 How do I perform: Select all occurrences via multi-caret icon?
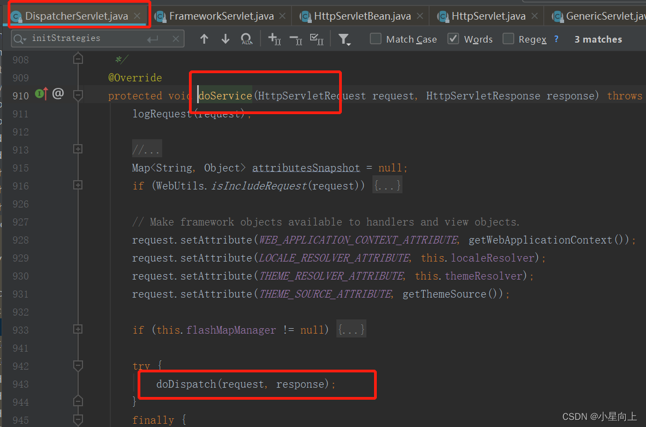point(317,39)
